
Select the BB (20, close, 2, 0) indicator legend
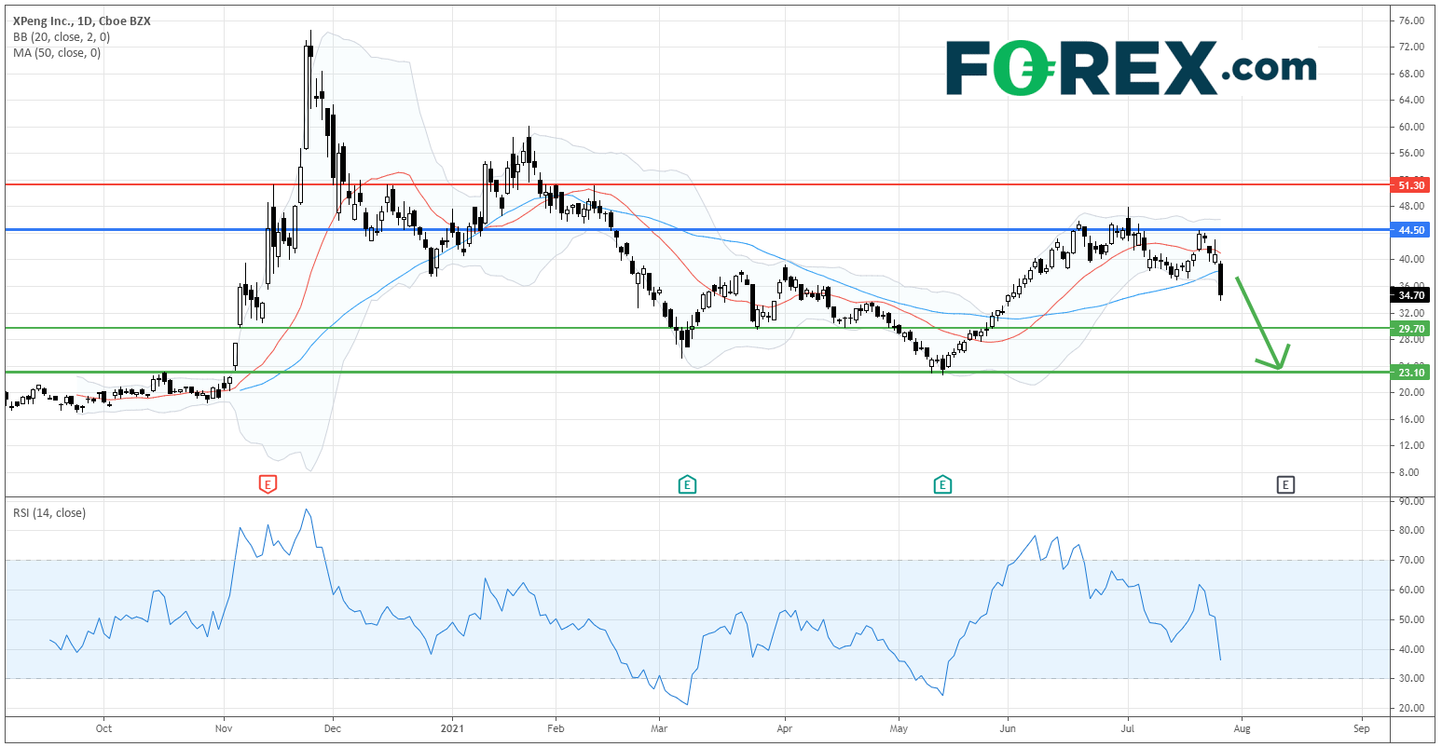[62, 35]
